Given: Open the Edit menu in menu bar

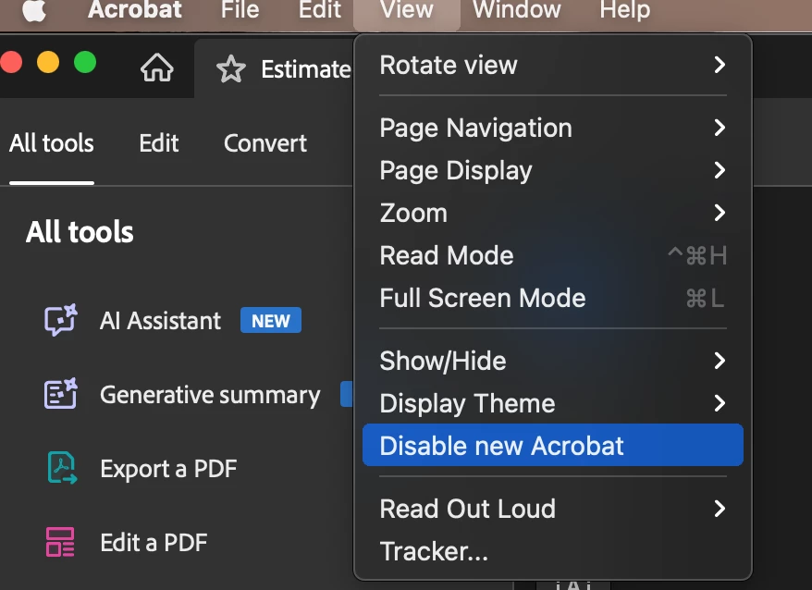Looking at the screenshot, I should (319, 9).
